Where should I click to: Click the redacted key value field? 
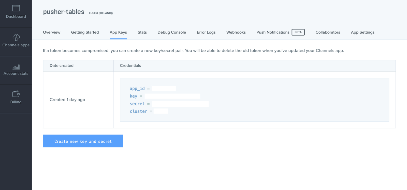click(x=172, y=96)
